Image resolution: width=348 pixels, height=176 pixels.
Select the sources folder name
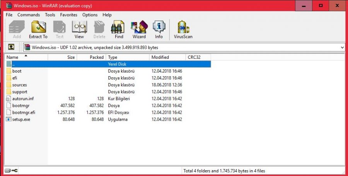pyautogui.click(x=20, y=85)
